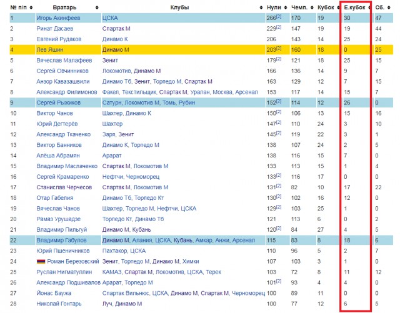Sort by Нули column sort arrows
400x313 pixels.
point(286,7)
